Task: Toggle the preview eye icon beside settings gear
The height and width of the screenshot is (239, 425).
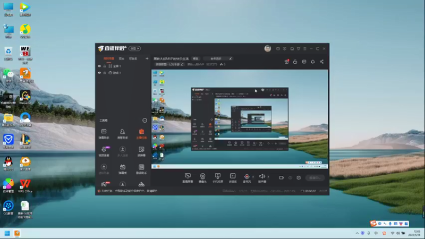Action: (290, 178)
